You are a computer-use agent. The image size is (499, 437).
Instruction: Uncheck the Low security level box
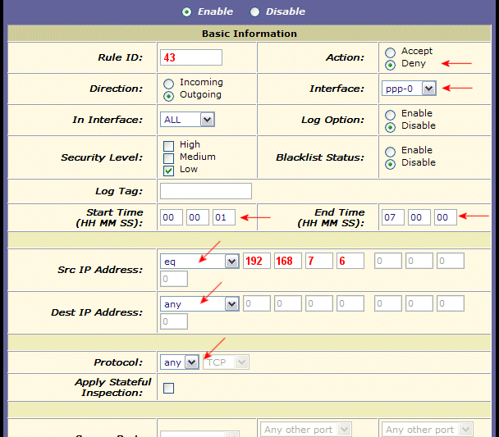point(169,171)
